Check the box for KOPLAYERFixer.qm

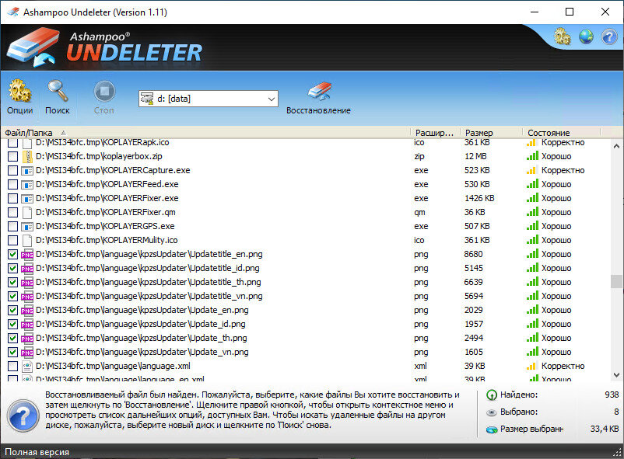[x=12, y=213]
